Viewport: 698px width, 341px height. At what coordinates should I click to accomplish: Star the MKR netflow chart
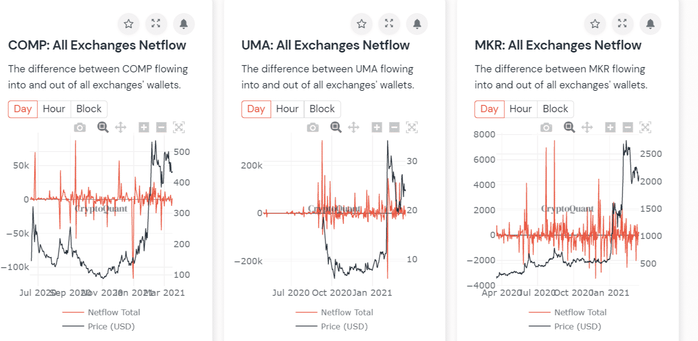(x=595, y=24)
